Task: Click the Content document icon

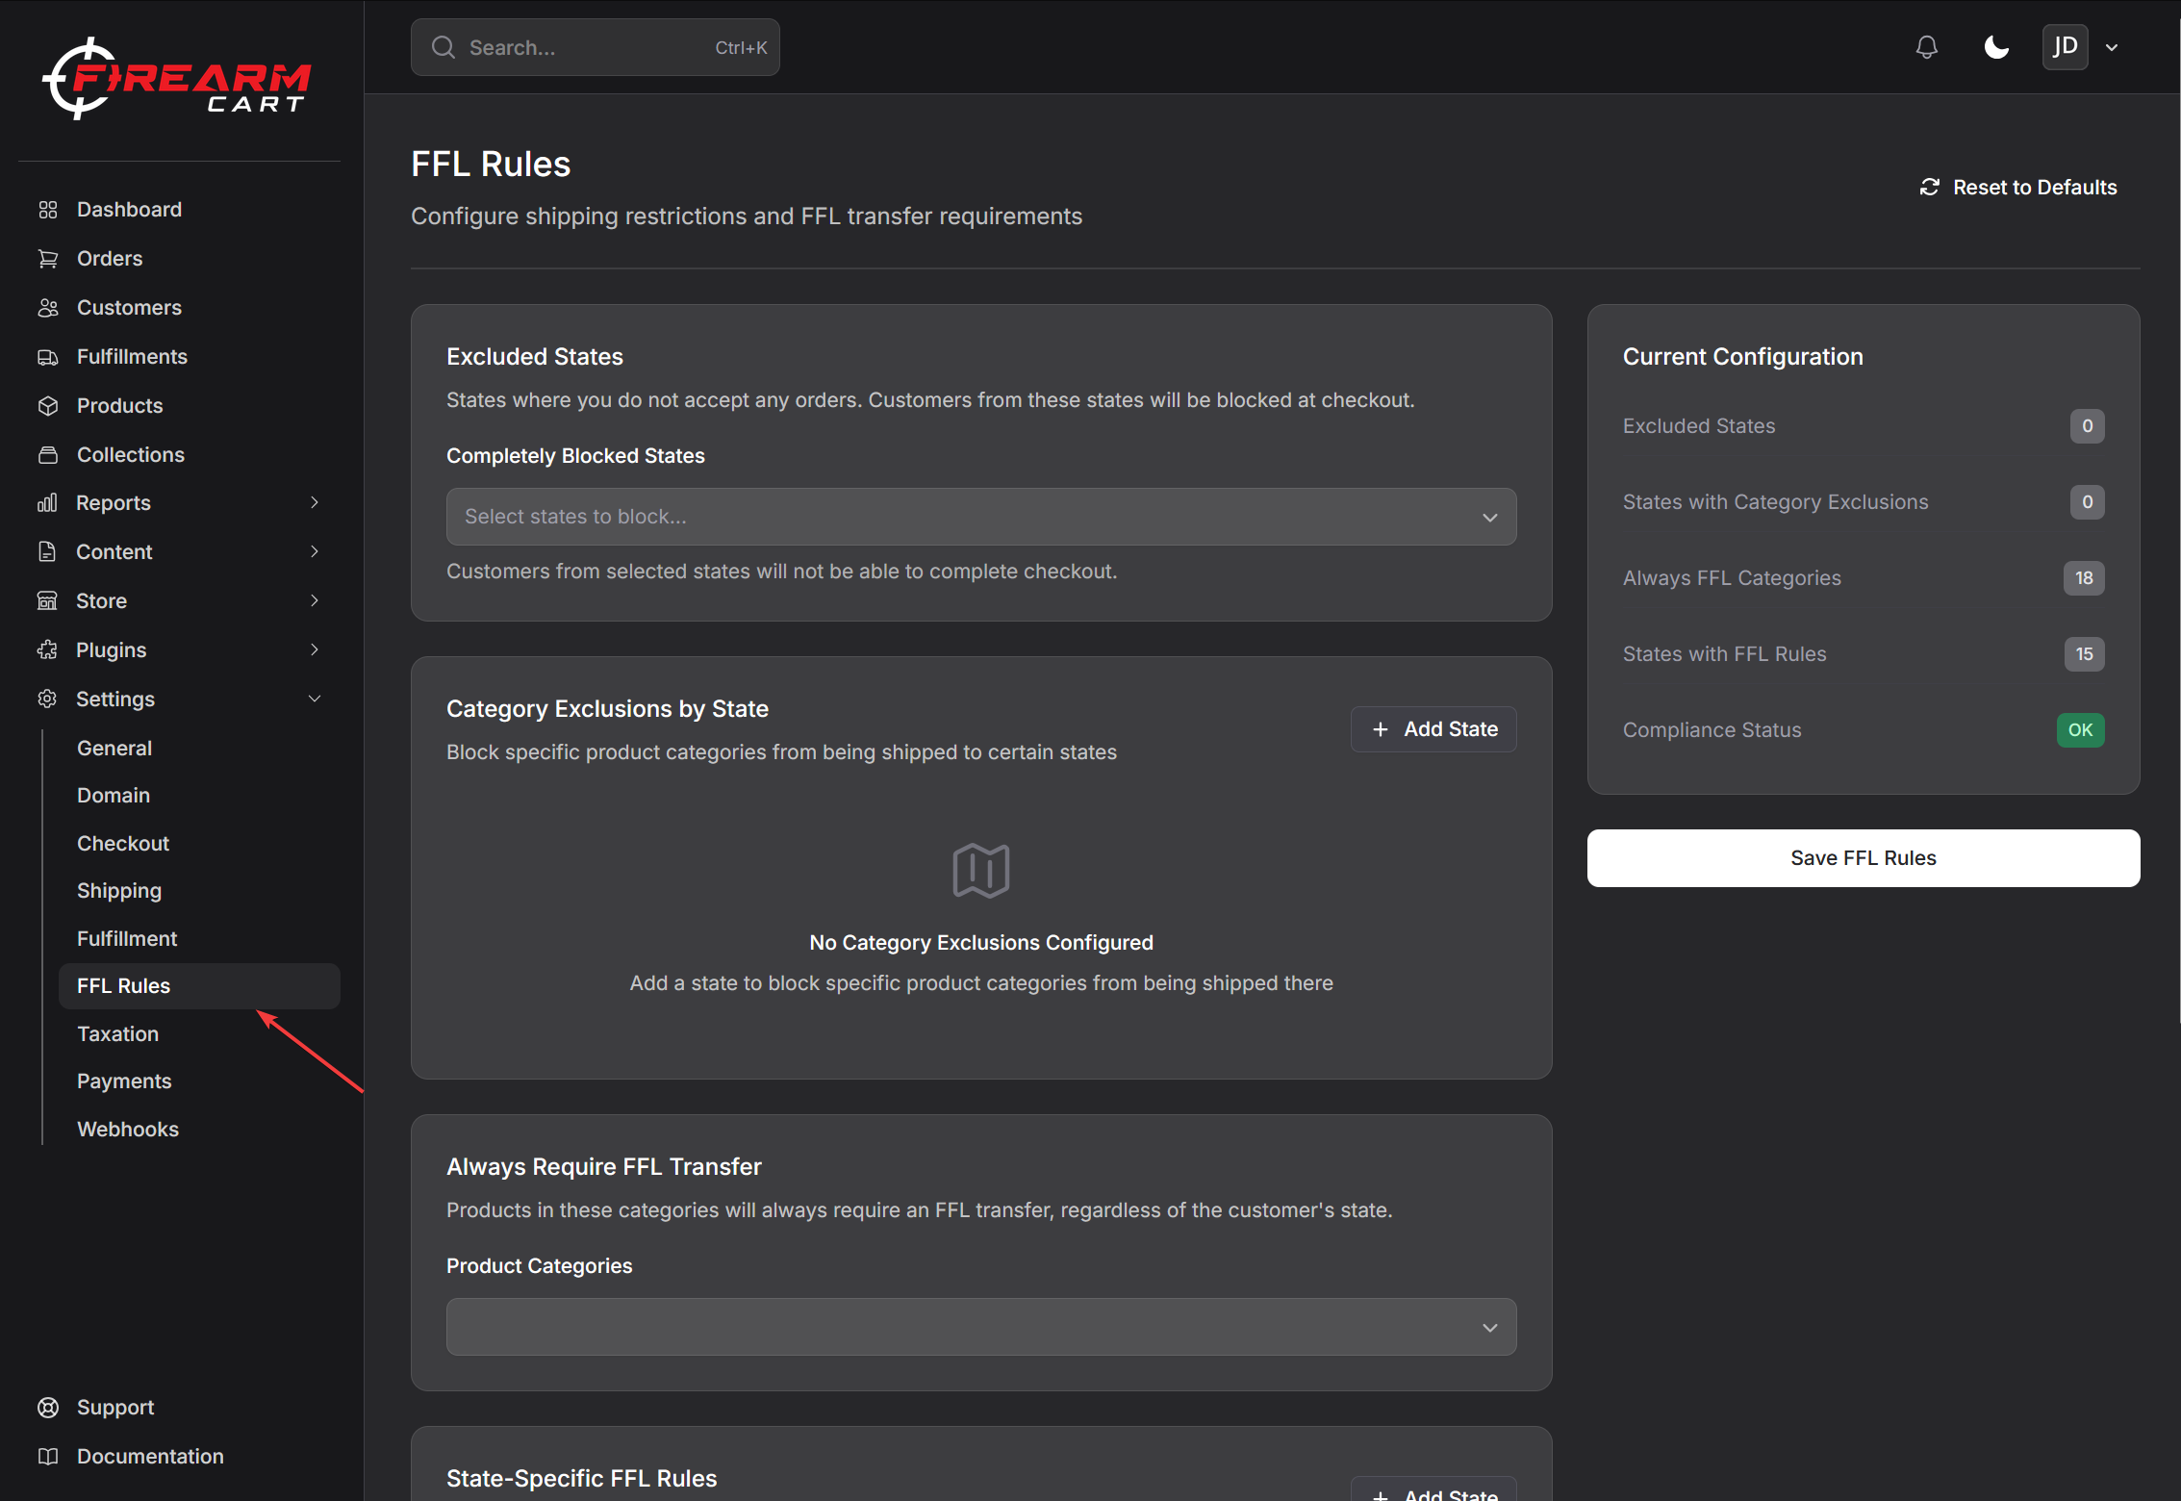Action: click(48, 552)
